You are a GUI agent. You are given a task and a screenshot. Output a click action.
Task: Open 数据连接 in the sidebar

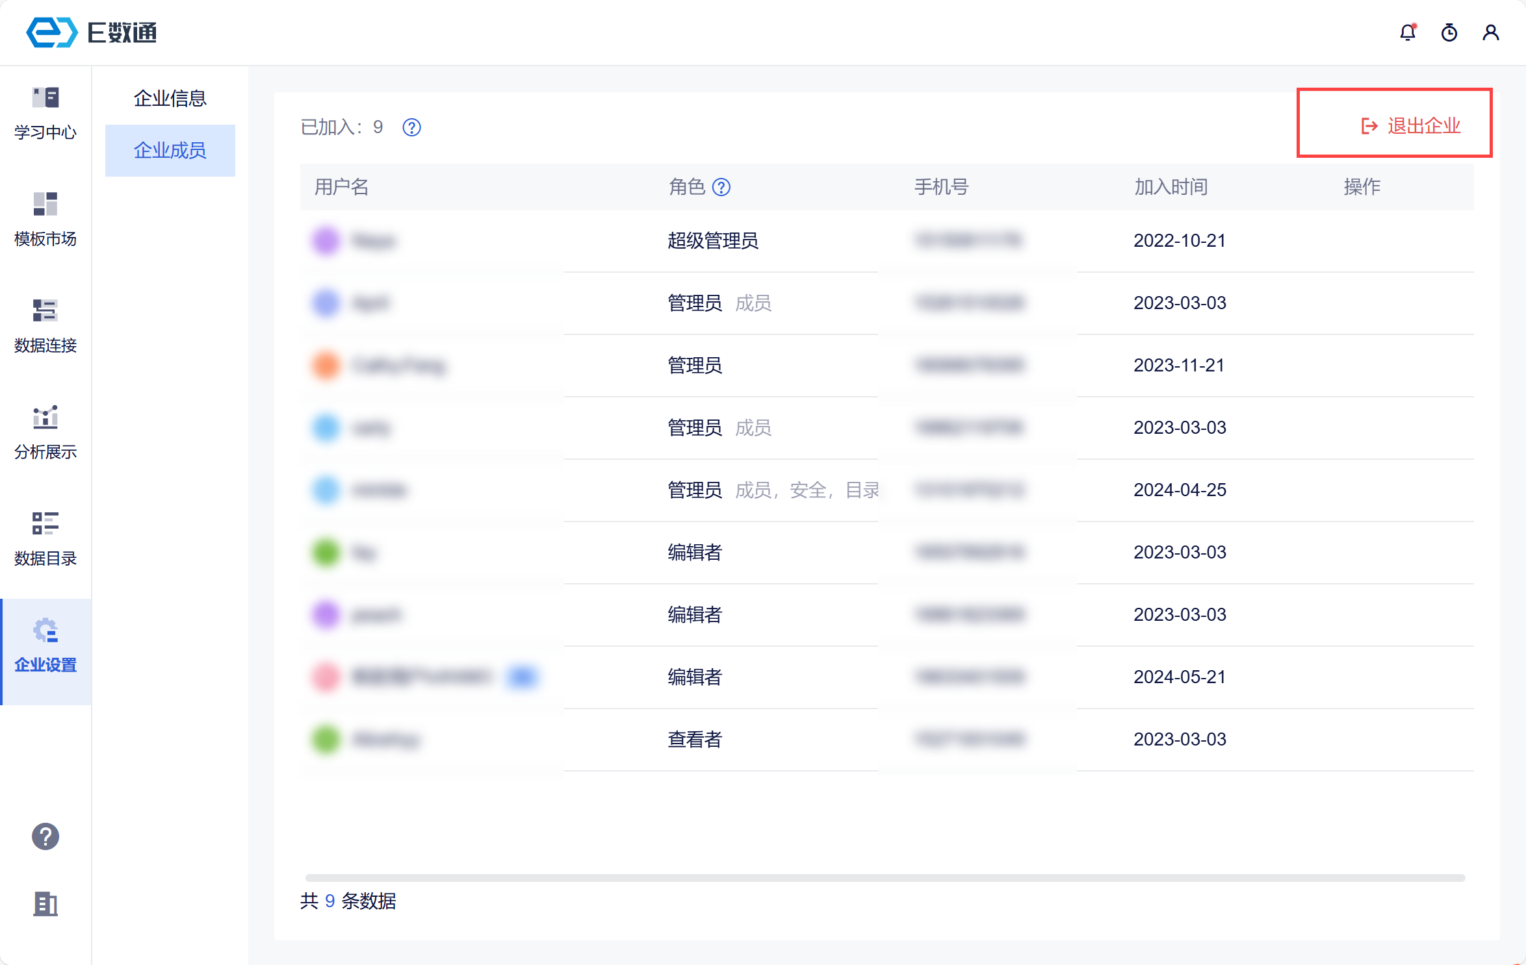[x=45, y=327]
